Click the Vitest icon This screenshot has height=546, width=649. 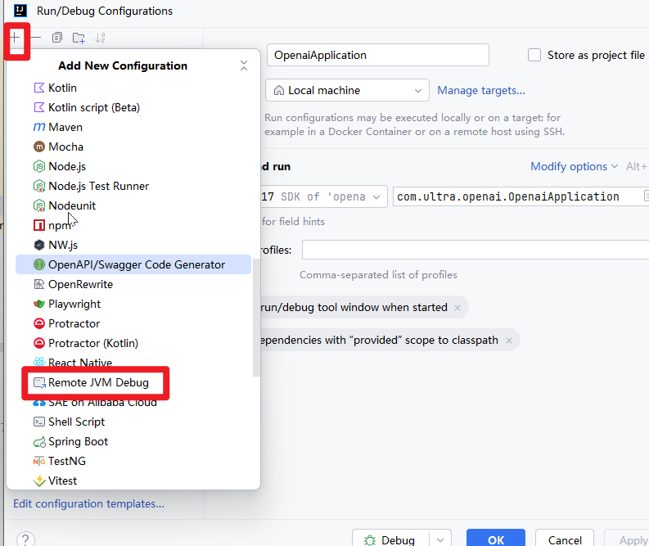[39, 481]
